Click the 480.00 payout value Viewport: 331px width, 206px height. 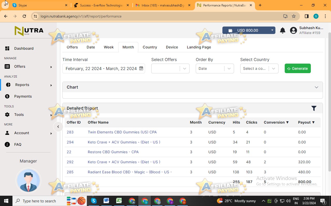(304, 172)
